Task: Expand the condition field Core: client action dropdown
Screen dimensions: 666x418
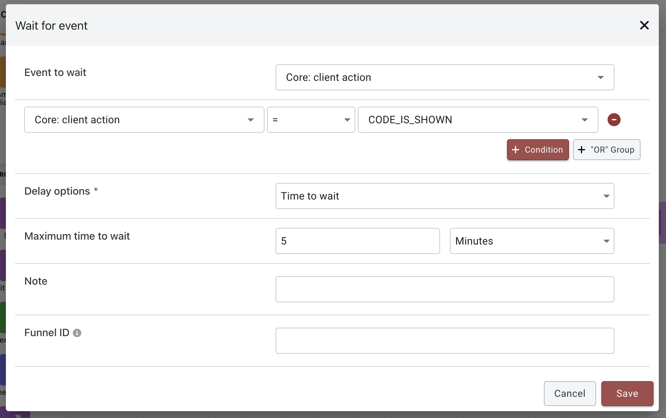Action: 144,120
